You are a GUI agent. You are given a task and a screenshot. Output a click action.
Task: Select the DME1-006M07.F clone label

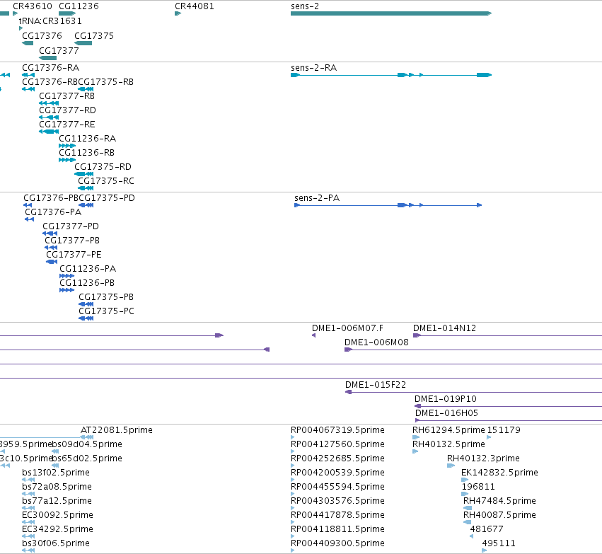click(x=347, y=328)
